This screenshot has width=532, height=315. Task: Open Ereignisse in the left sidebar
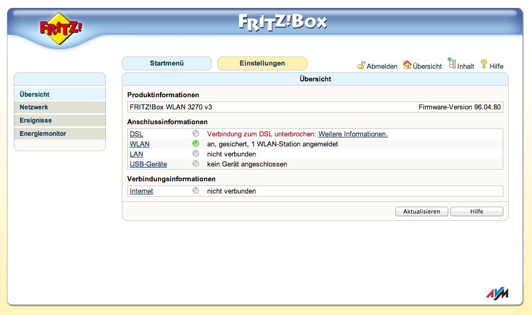[60, 121]
